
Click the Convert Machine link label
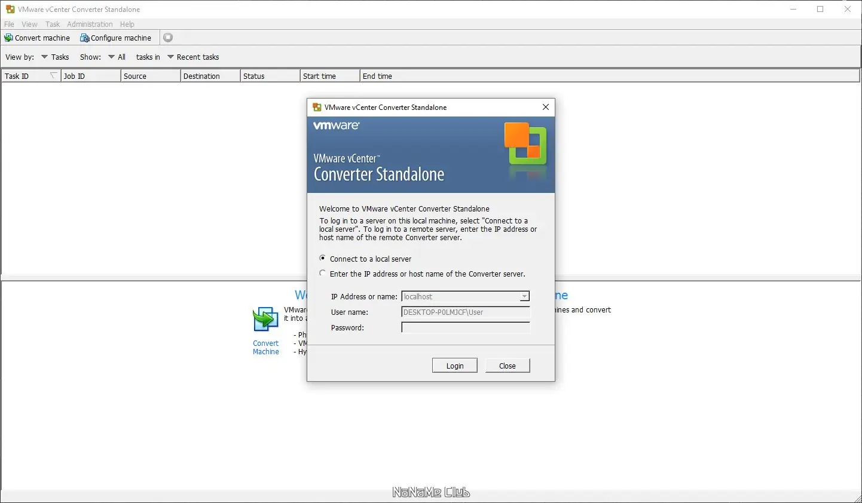266,348
